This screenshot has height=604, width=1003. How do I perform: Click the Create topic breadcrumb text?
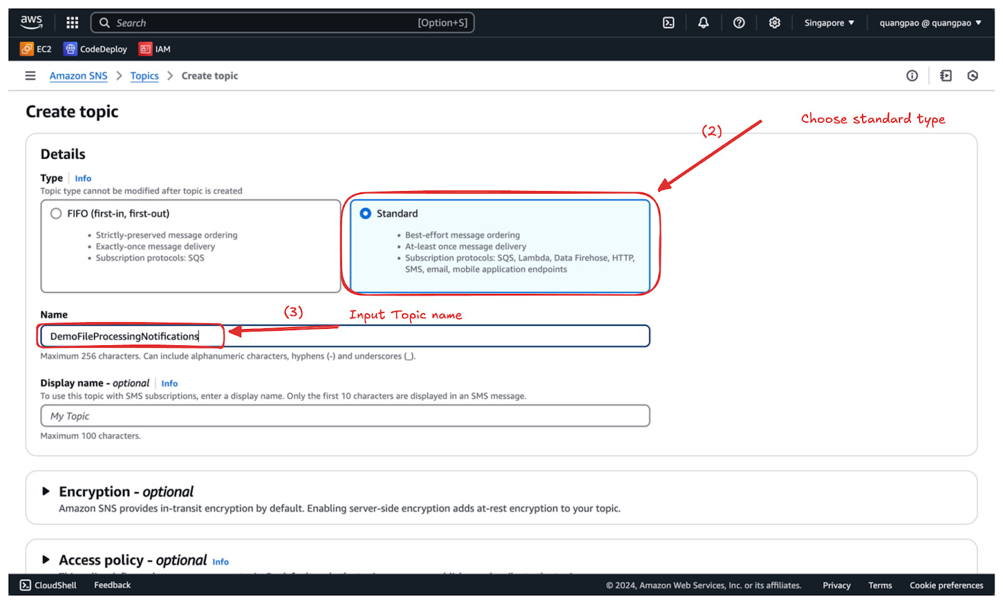pyautogui.click(x=210, y=76)
